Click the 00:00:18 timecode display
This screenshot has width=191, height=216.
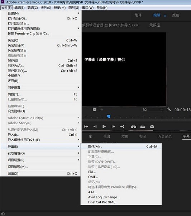tap(182, 110)
